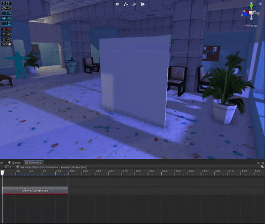Image resolution: width=265 pixels, height=224 pixels.
Task: Select the cube object mode icon
Action: tap(118, 4)
